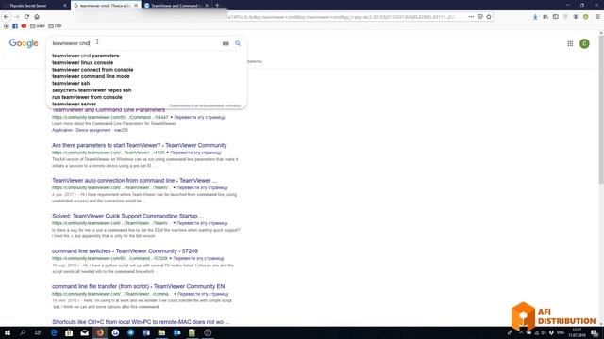
Task: Open the browser home page
Action: tap(37, 17)
